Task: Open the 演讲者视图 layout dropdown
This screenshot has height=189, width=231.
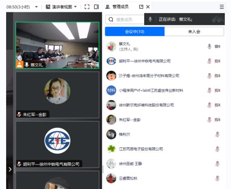Action: [61, 7]
